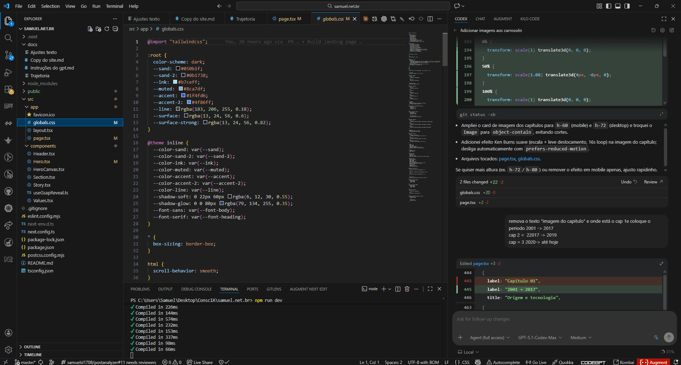Screen dimensions: 681x365
Task: Click New File icon in Explorer header
Action: coord(90,29)
